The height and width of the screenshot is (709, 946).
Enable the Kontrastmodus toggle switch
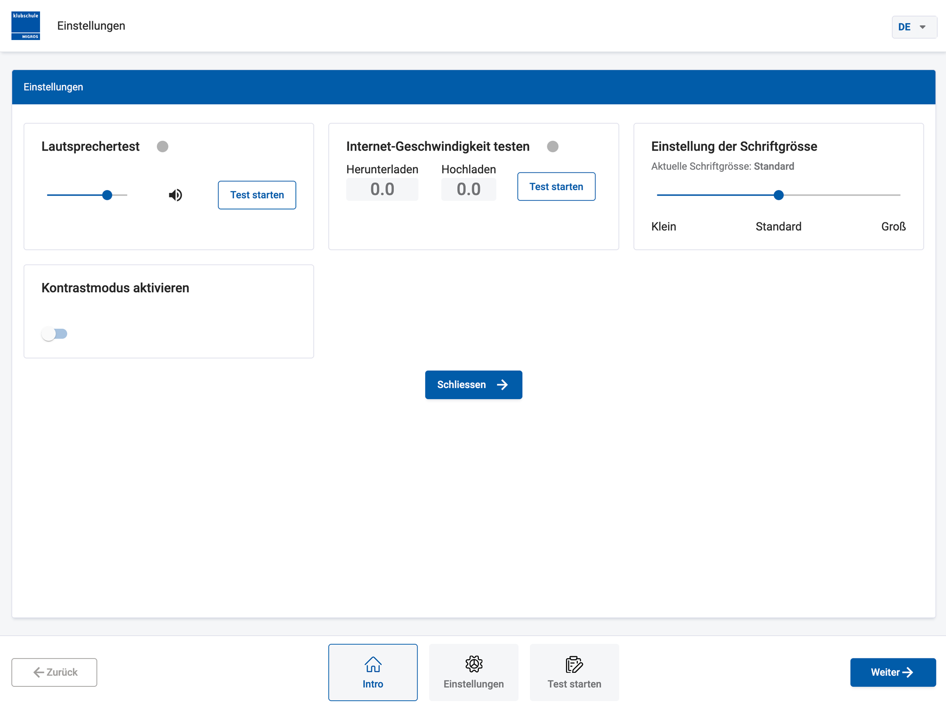click(x=54, y=334)
